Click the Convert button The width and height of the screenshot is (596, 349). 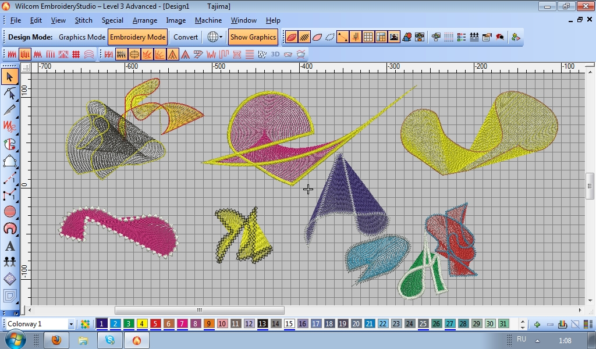(x=186, y=37)
